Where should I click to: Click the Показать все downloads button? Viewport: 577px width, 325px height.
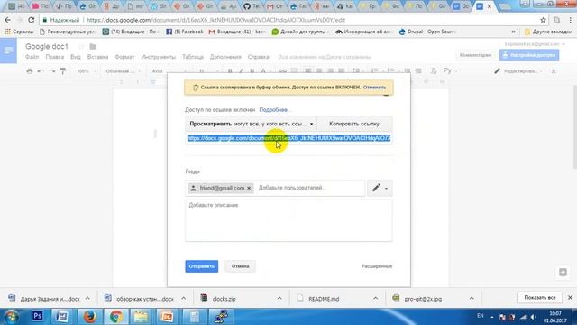click(x=540, y=297)
